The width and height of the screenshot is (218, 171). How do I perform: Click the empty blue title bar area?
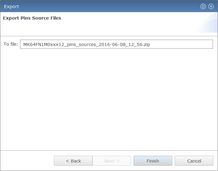click(109, 6)
